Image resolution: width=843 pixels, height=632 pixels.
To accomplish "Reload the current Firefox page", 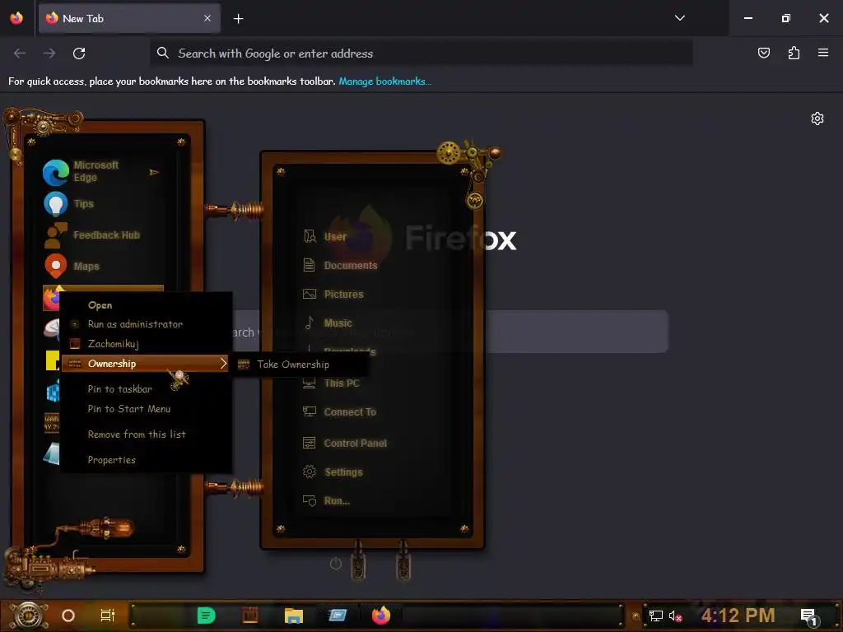I will 79,53.
